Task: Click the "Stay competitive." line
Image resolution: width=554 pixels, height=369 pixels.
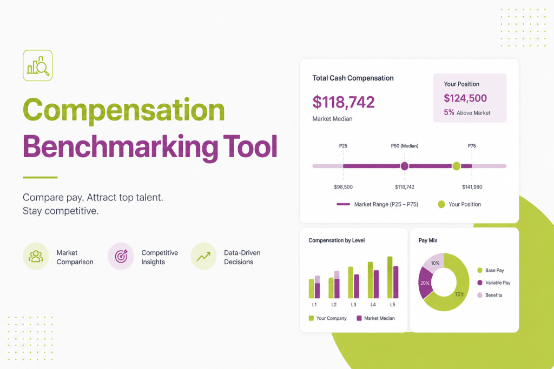Action: [61, 211]
